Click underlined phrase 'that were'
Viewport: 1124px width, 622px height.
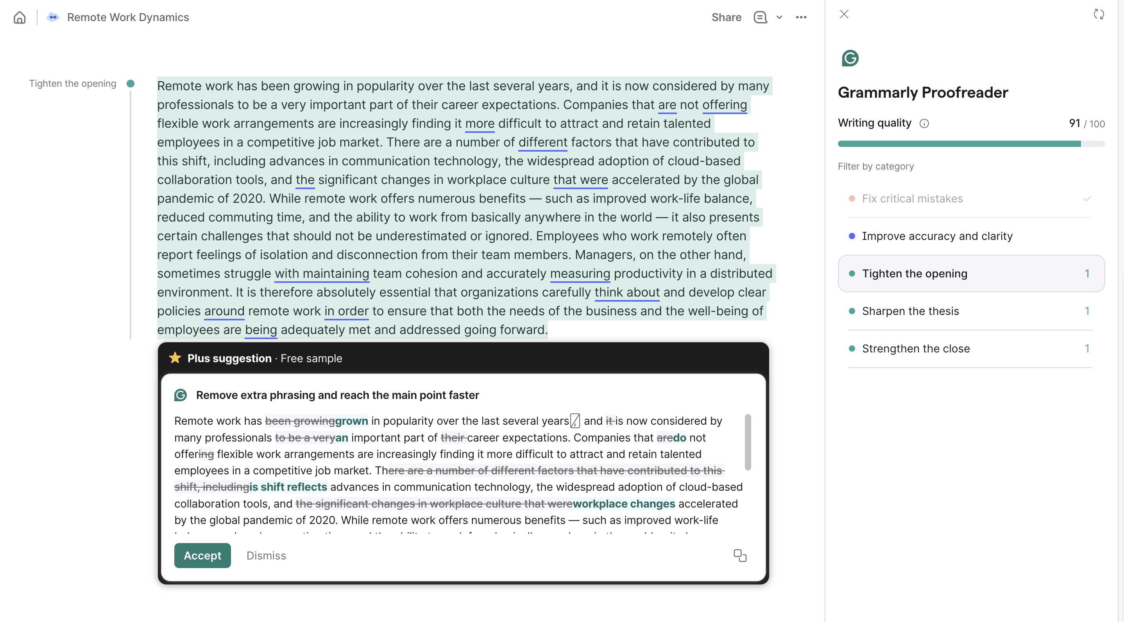pos(580,180)
